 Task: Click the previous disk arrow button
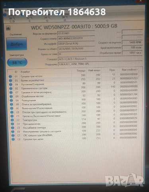[x=8, y=28]
